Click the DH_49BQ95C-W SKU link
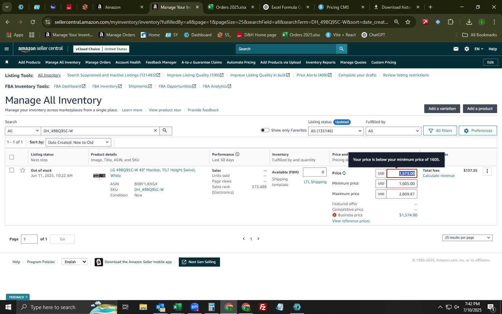Screen dimensions: 502x314 click(149, 189)
